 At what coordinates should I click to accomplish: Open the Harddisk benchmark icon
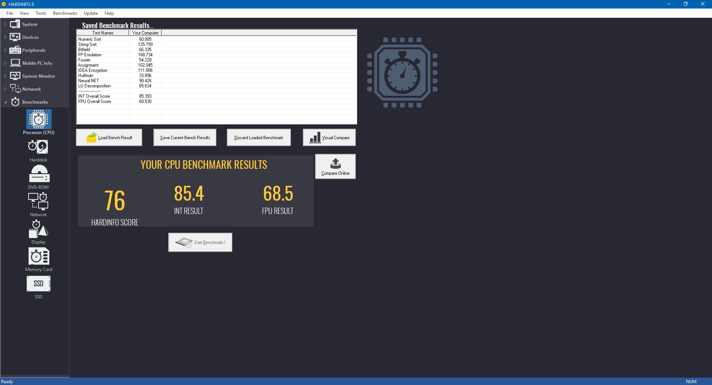coord(38,147)
